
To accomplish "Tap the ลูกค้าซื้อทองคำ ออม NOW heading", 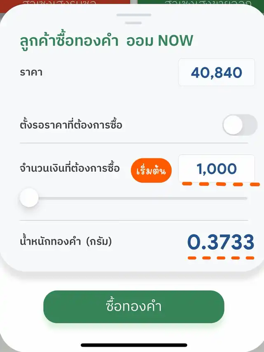I will [106, 41].
